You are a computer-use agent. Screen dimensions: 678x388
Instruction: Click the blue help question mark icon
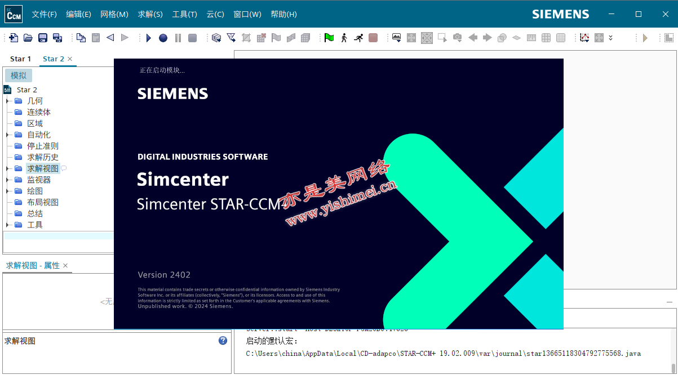pyautogui.click(x=223, y=341)
